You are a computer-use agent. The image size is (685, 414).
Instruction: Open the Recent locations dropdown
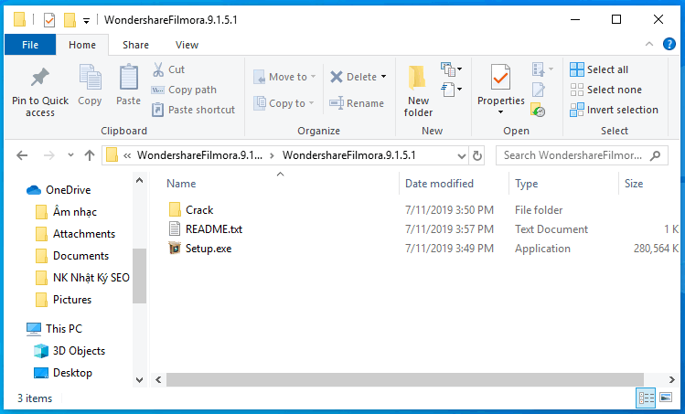[70, 155]
